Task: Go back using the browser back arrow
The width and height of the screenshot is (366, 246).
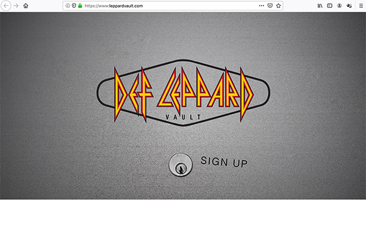Action: (6, 6)
